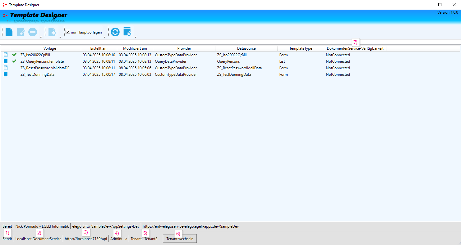Click the new template document icon
Viewport: 461px width, 245px height.
(9, 32)
